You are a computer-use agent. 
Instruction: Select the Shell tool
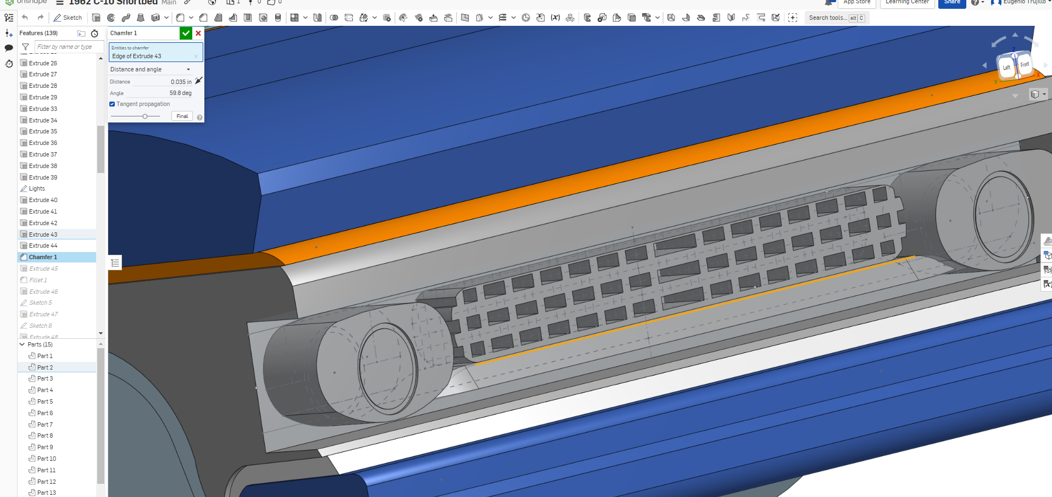point(247,17)
